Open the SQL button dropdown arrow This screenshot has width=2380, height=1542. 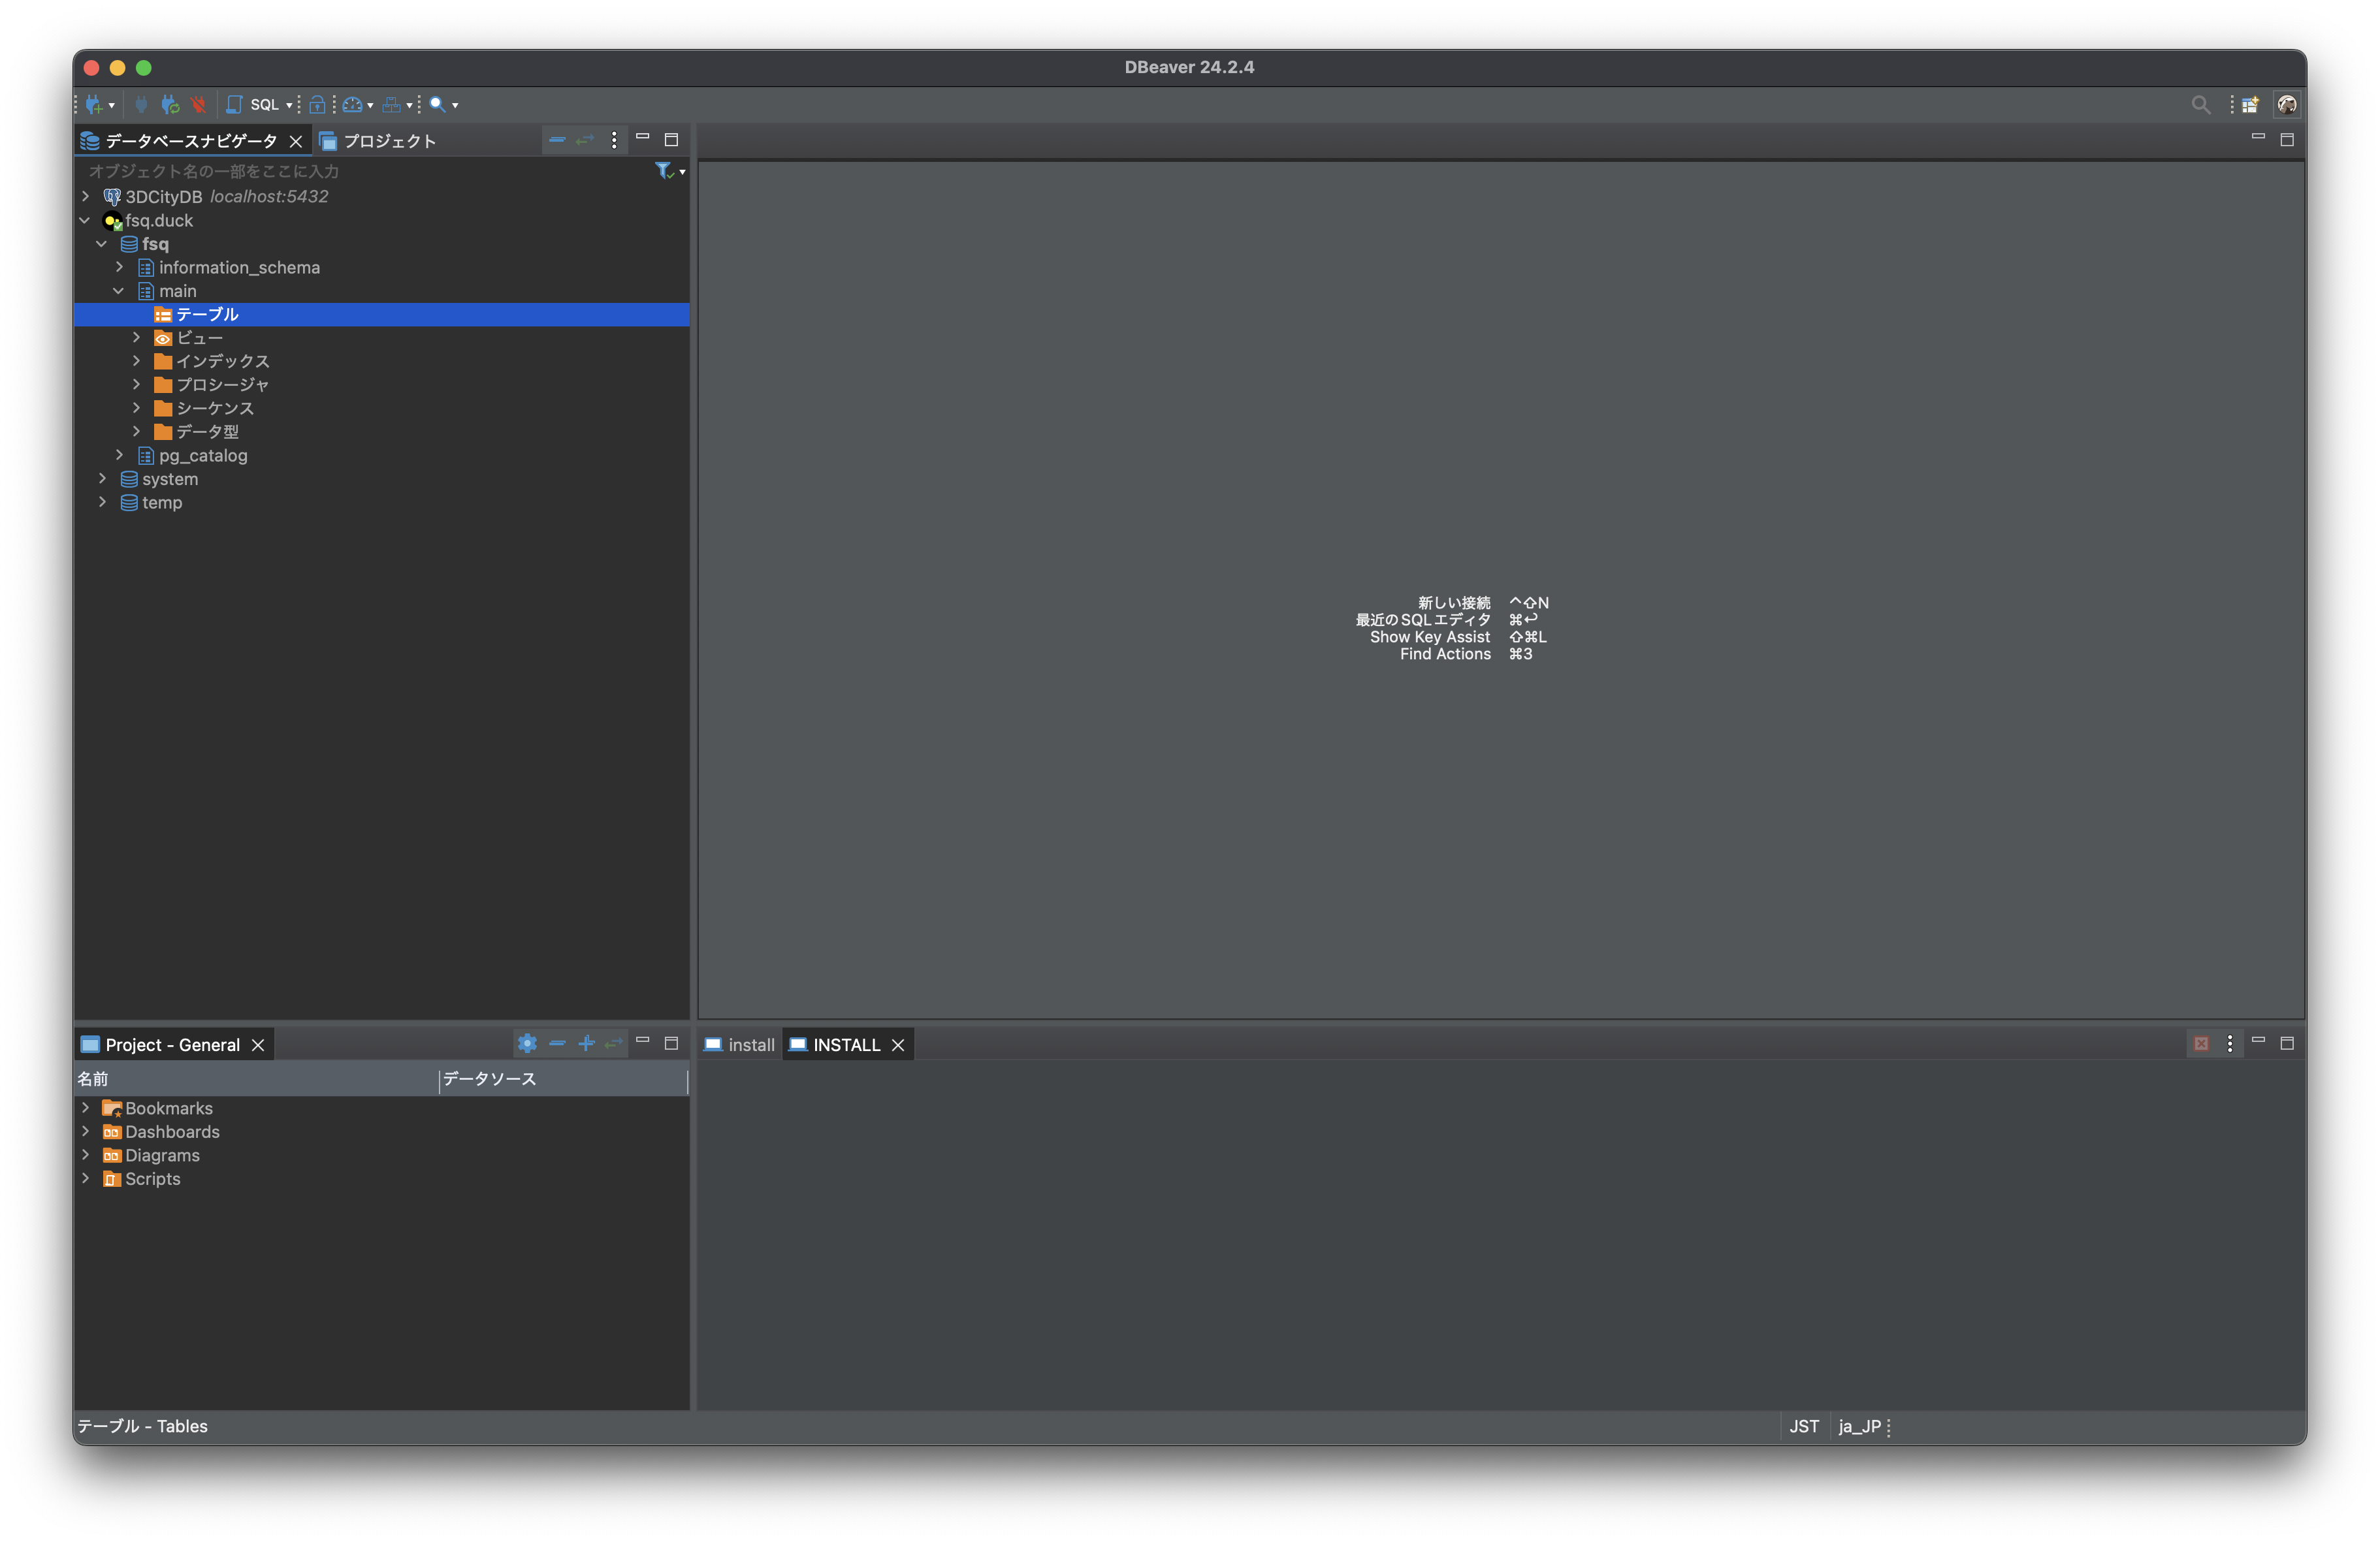coord(289,105)
